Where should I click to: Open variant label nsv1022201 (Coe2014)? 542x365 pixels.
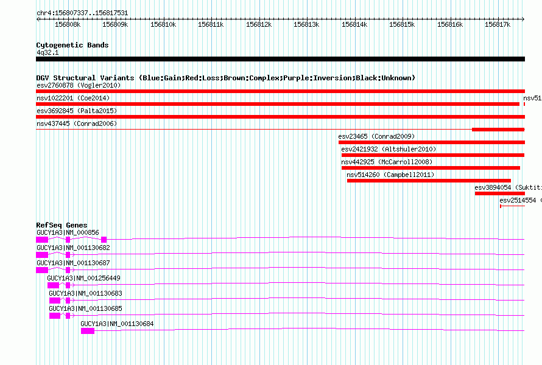click(x=73, y=98)
